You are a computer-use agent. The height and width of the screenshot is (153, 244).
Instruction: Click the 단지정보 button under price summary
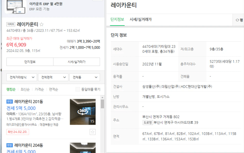pyautogui.click(x=30, y=62)
